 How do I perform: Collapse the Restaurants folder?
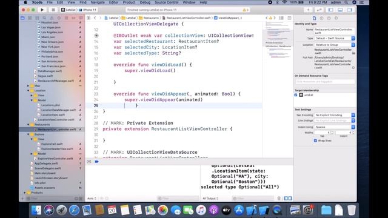pos(28,125)
